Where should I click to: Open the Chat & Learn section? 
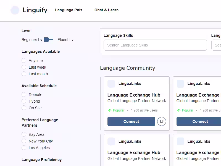click(x=106, y=10)
